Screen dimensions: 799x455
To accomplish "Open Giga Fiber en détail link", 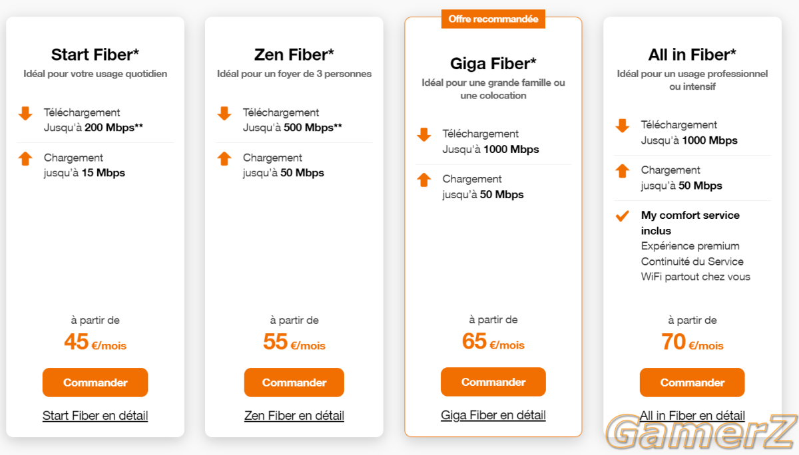I will (x=493, y=415).
